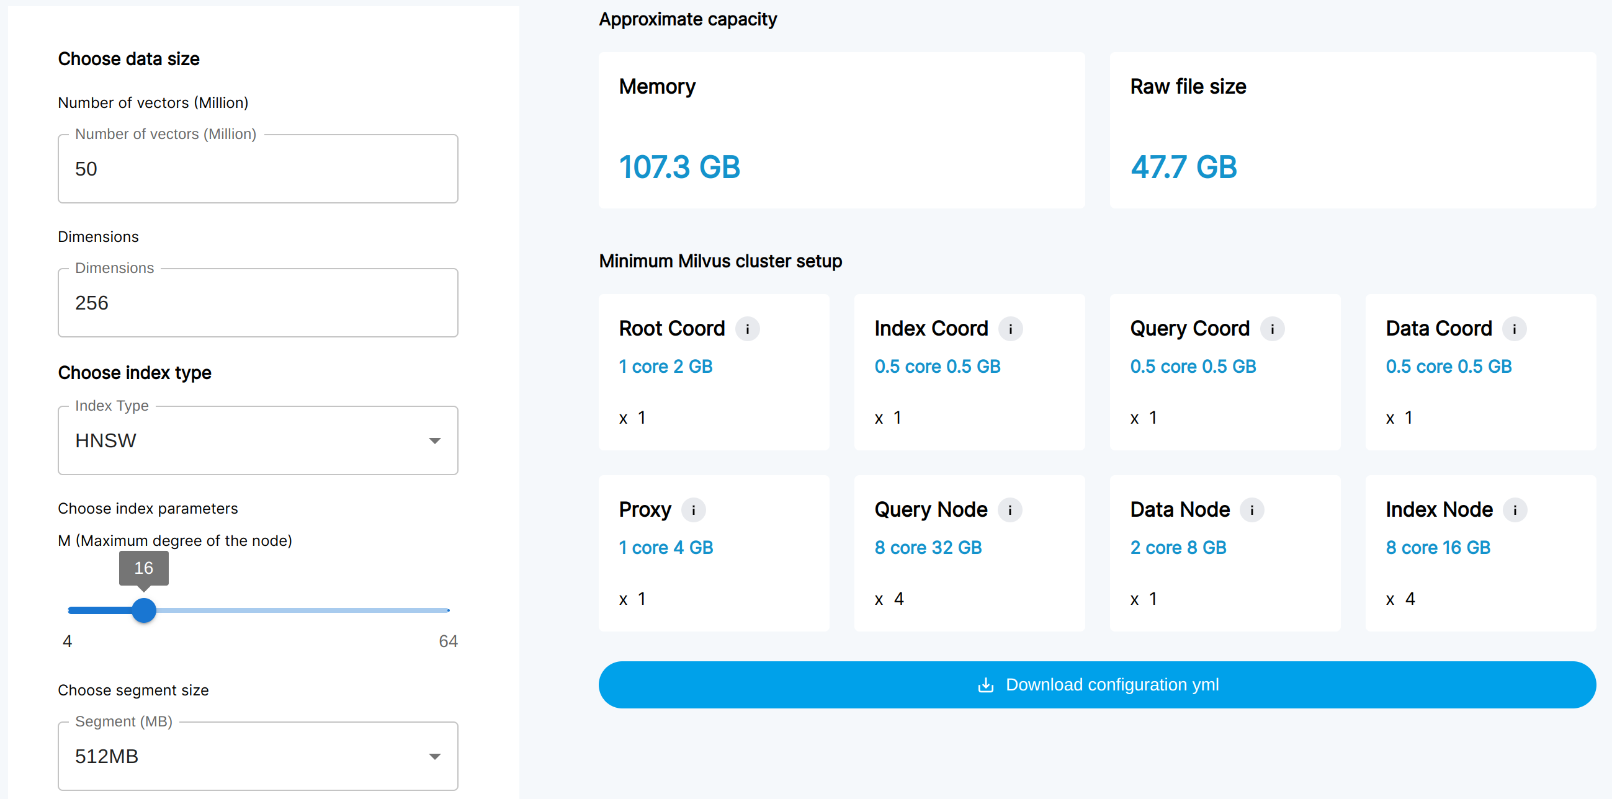Click the Index Type dropdown arrow
The height and width of the screenshot is (799, 1612).
pos(435,440)
